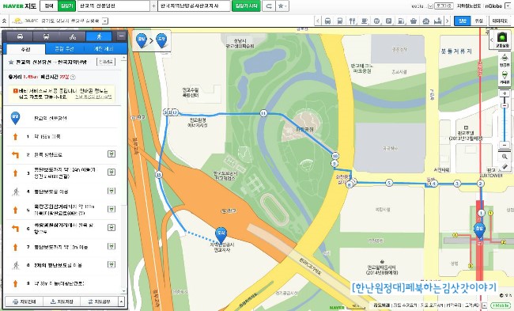Click the print map button
This screenshot has height=311, width=514.
click(x=24, y=302)
